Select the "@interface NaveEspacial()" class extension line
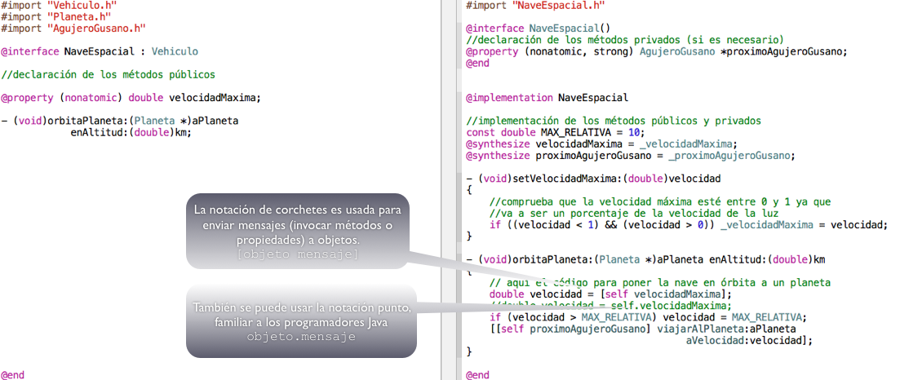Image resolution: width=900 pixels, height=380 pixels. [539, 28]
